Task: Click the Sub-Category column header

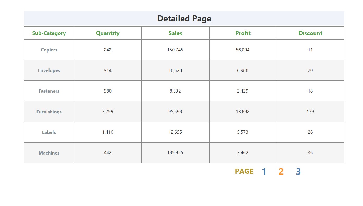Action: coord(49,33)
